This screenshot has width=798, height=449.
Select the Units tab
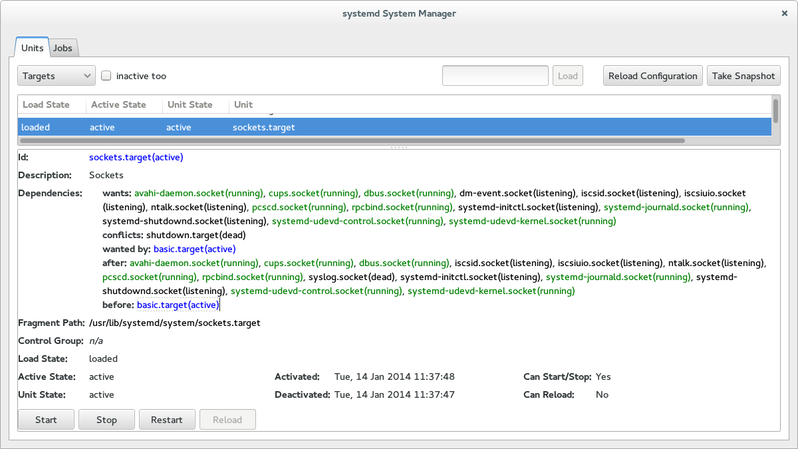33,48
